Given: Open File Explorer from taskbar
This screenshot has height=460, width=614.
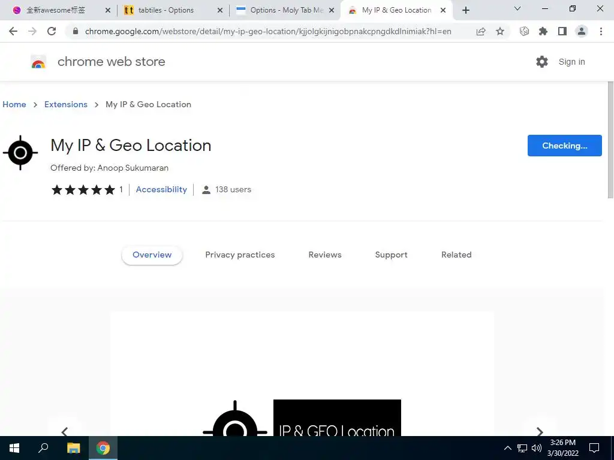Looking at the screenshot, I should 73,448.
